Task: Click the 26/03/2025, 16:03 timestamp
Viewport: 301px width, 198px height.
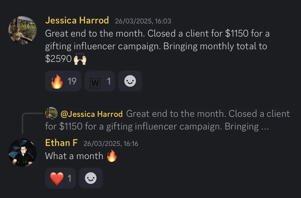Action: point(143,21)
